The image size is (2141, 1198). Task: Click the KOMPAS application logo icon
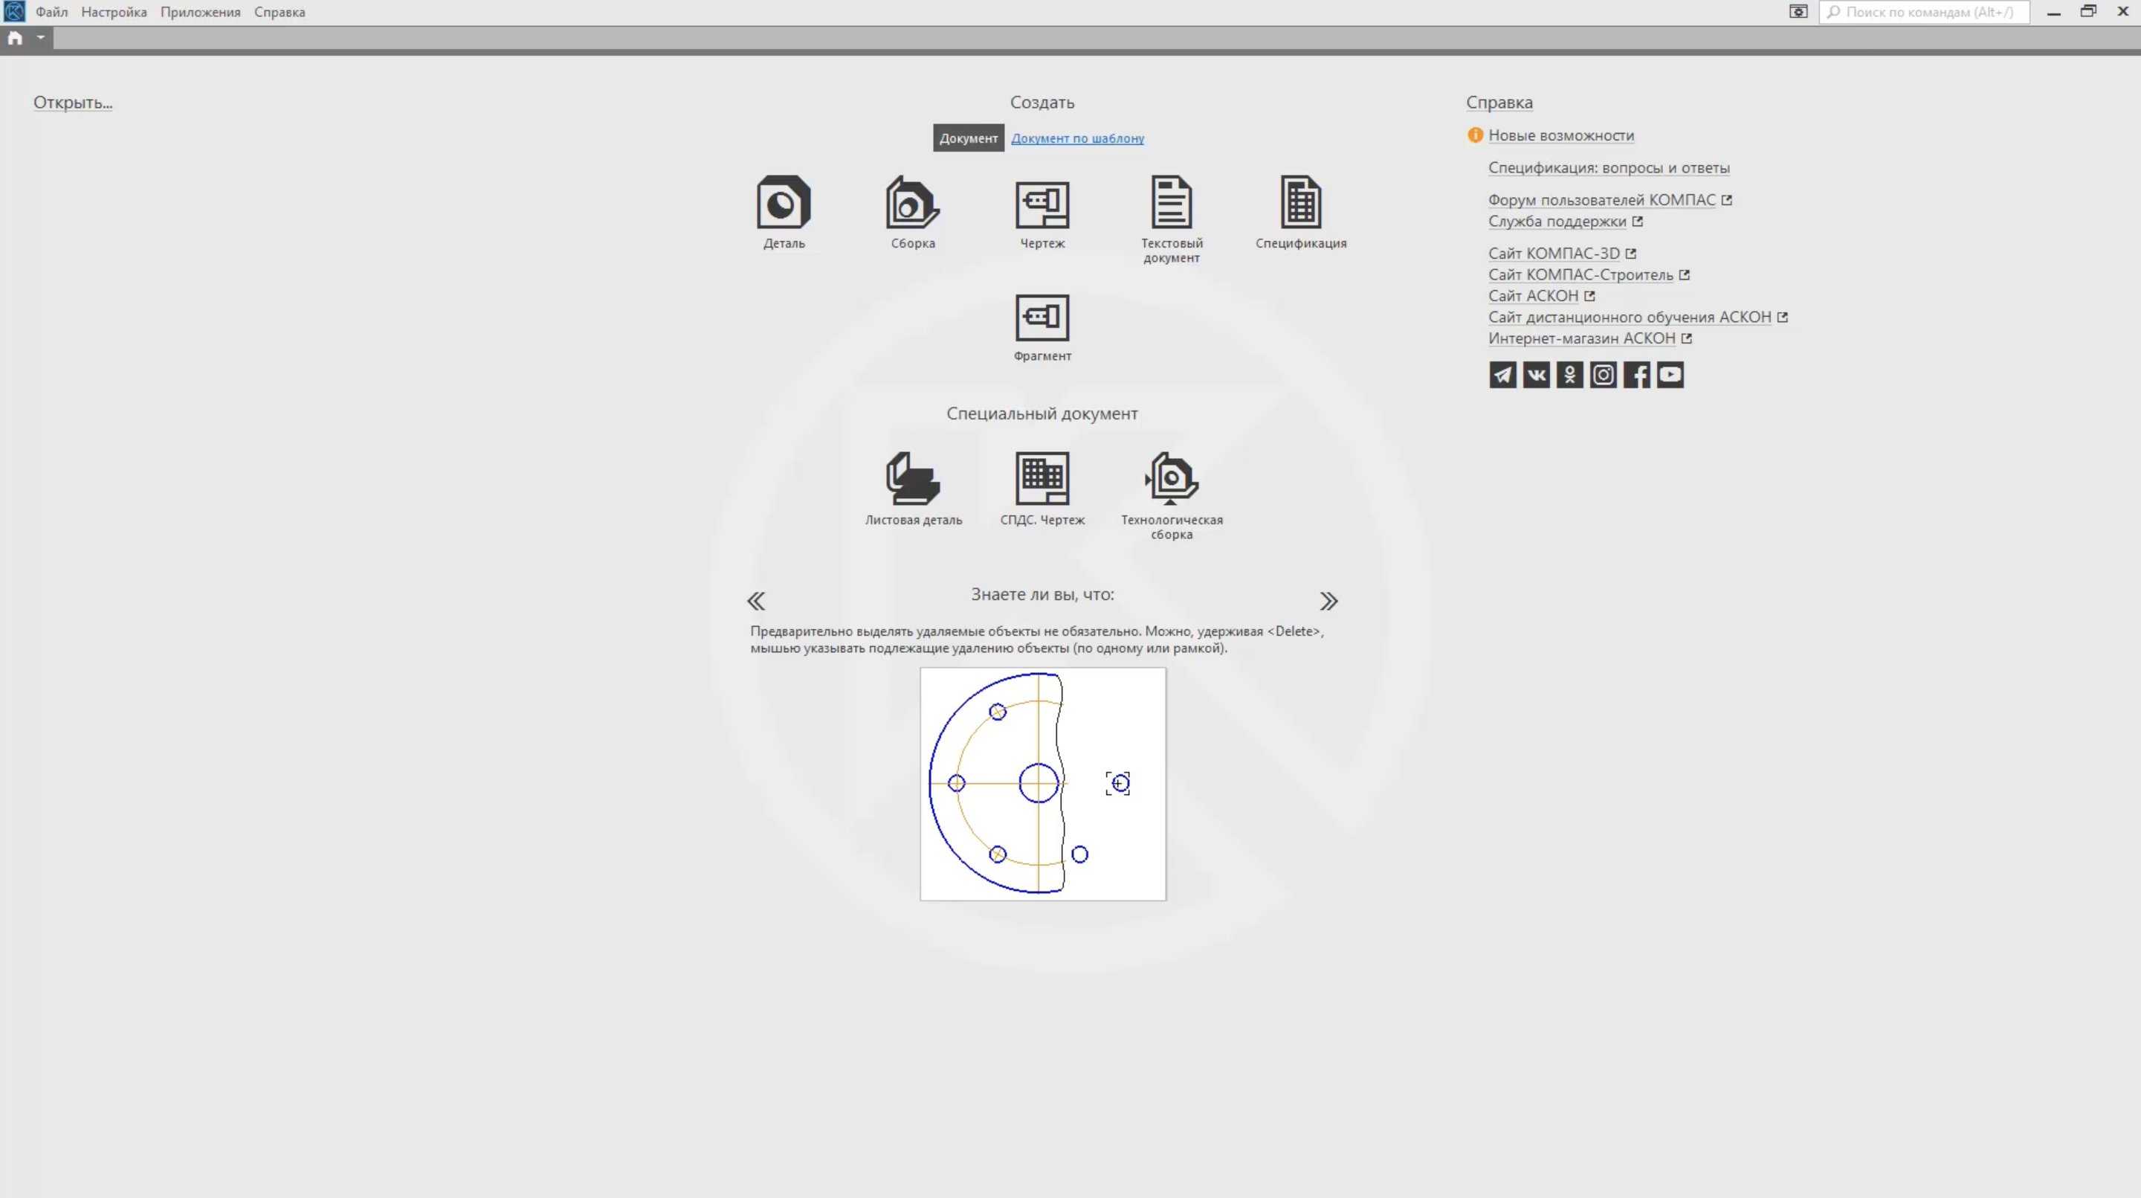coord(14,12)
